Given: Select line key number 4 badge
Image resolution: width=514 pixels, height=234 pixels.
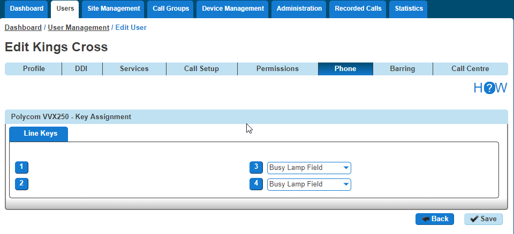Looking at the screenshot, I should [x=256, y=184].
